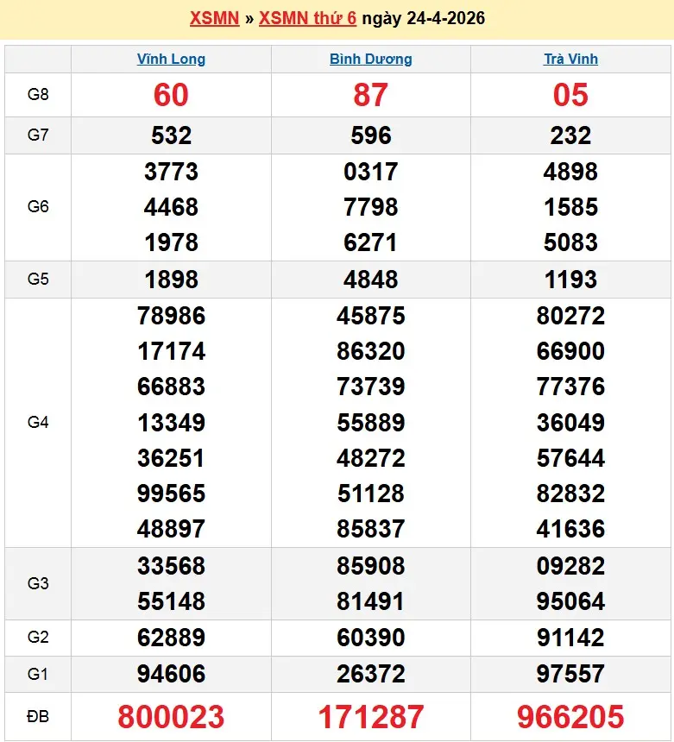Viewport: 674px width, 742px height.
Task: Select the G5 number 1193
Action: [570, 280]
